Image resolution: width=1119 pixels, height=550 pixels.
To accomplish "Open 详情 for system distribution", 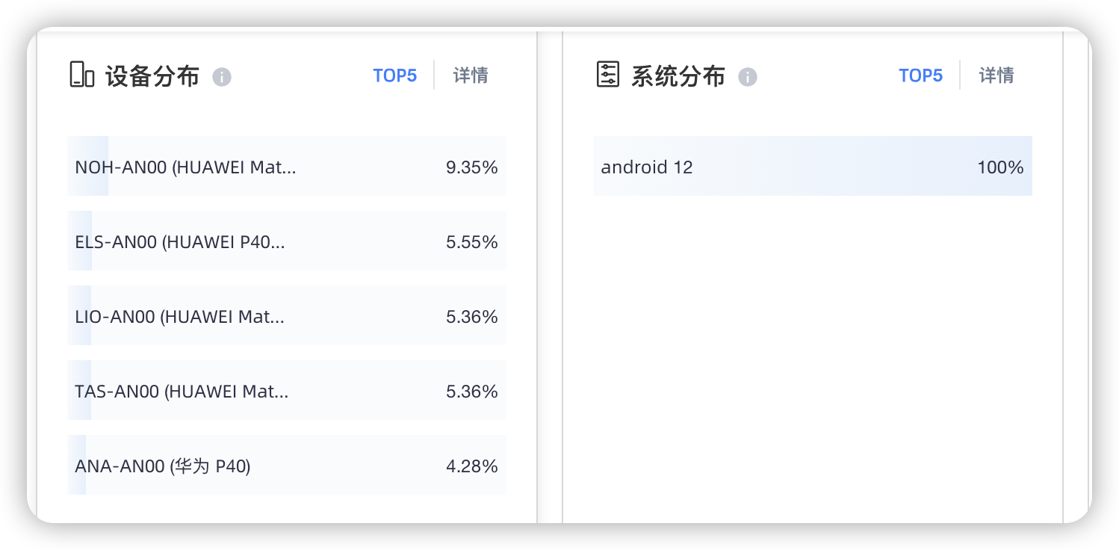I will coord(996,75).
